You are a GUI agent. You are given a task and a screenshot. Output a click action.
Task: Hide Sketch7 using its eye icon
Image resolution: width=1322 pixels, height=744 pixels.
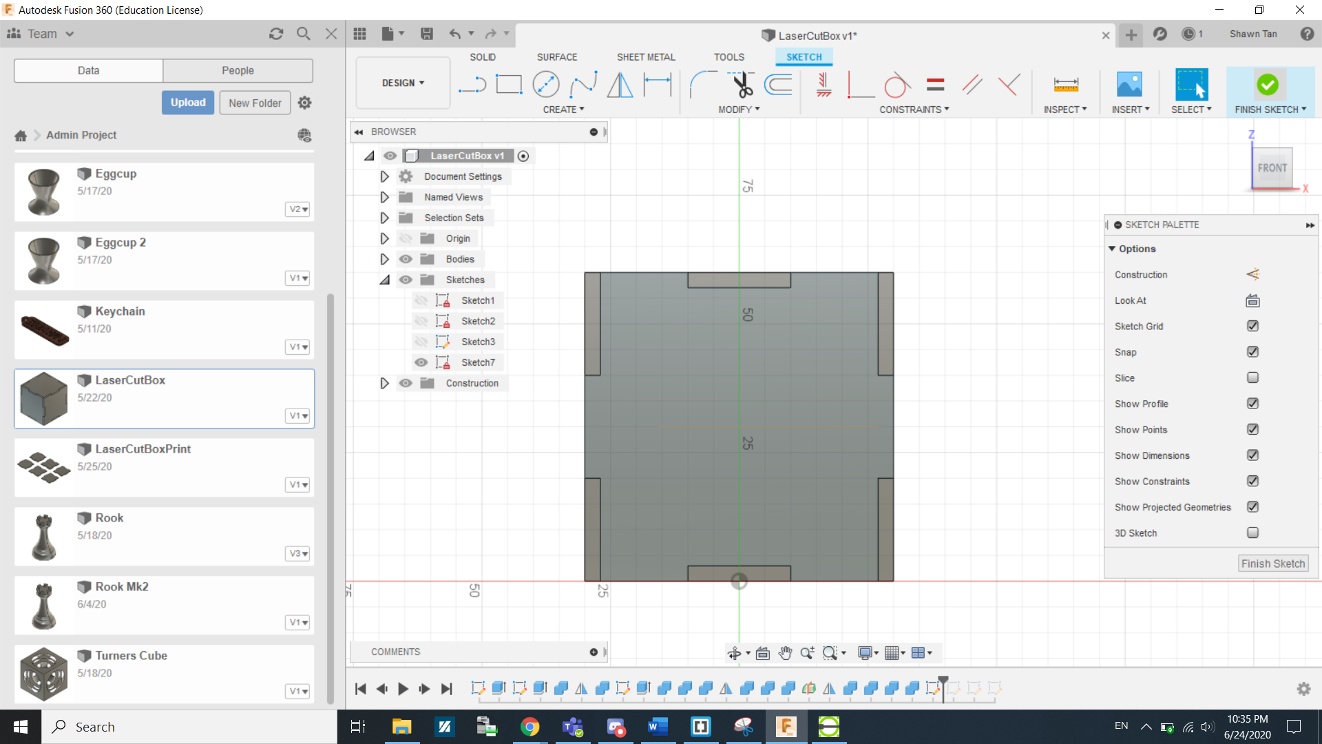(x=421, y=362)
